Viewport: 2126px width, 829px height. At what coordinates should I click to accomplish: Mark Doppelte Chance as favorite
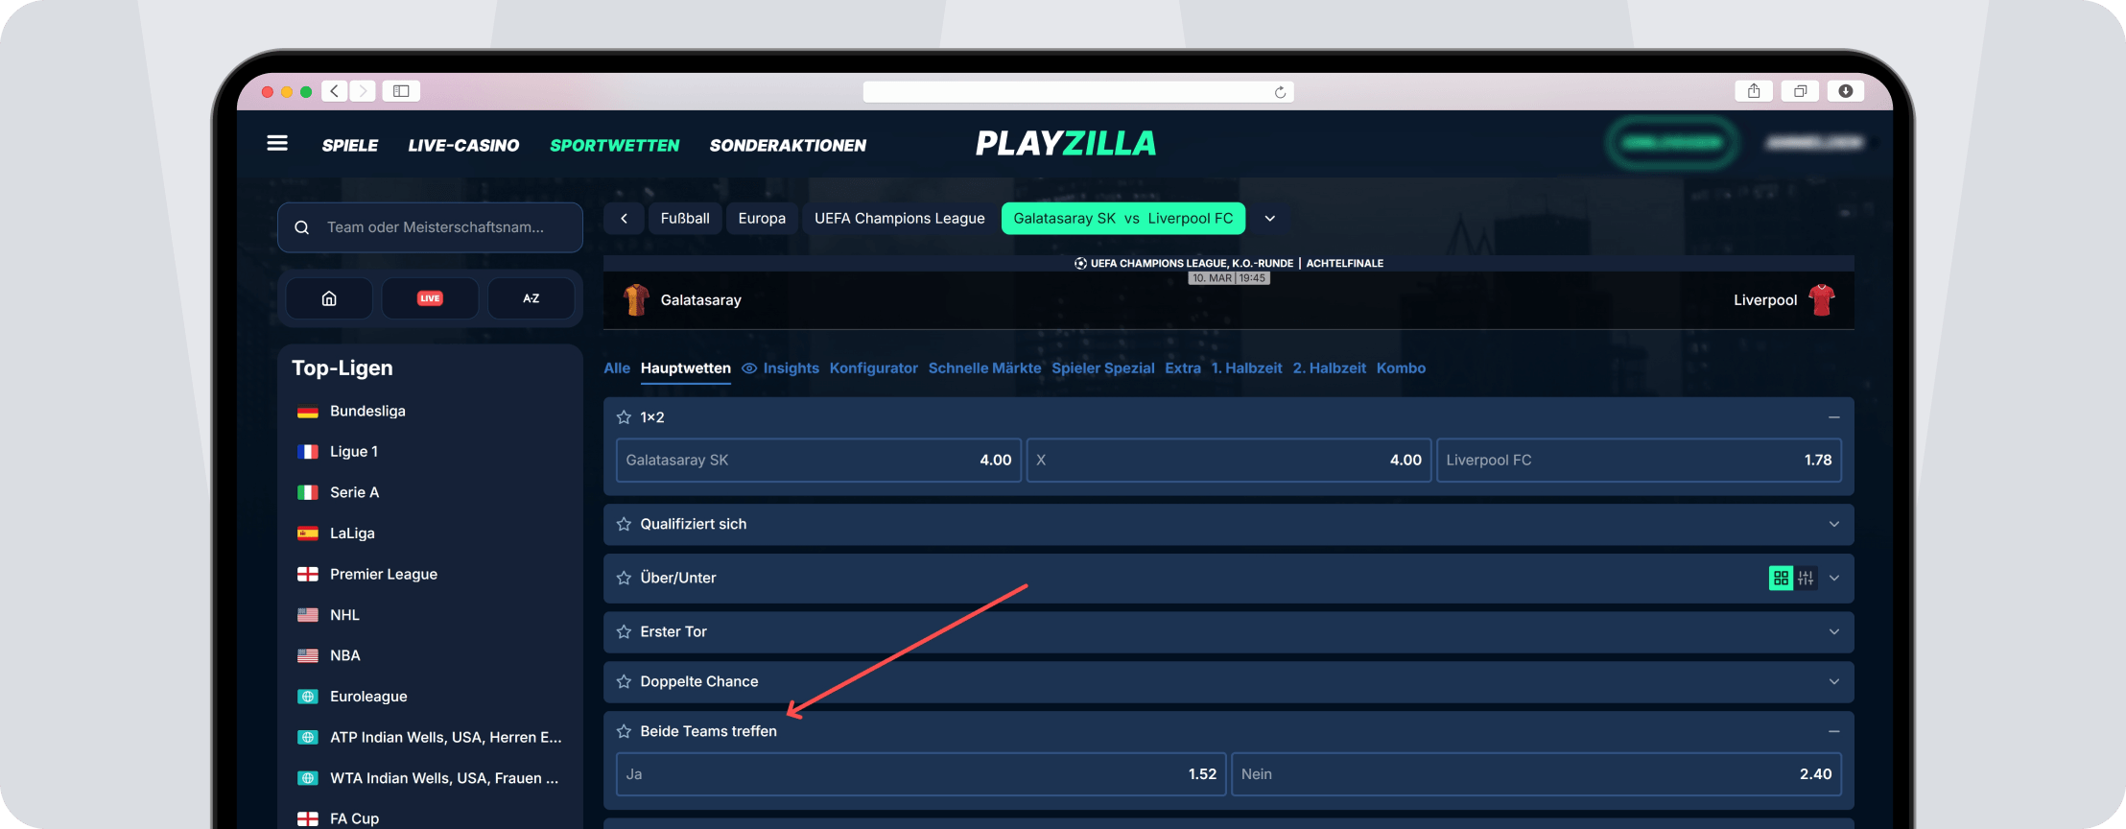[x=624, y=681]
